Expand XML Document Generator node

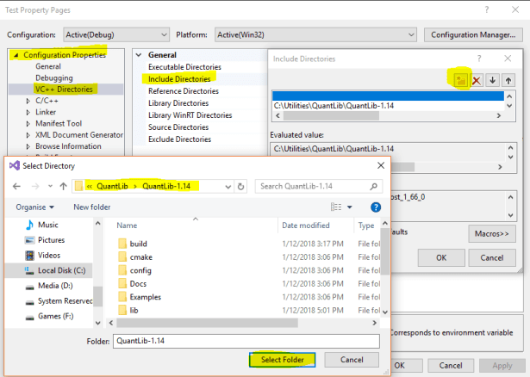[x=28, y=135]
